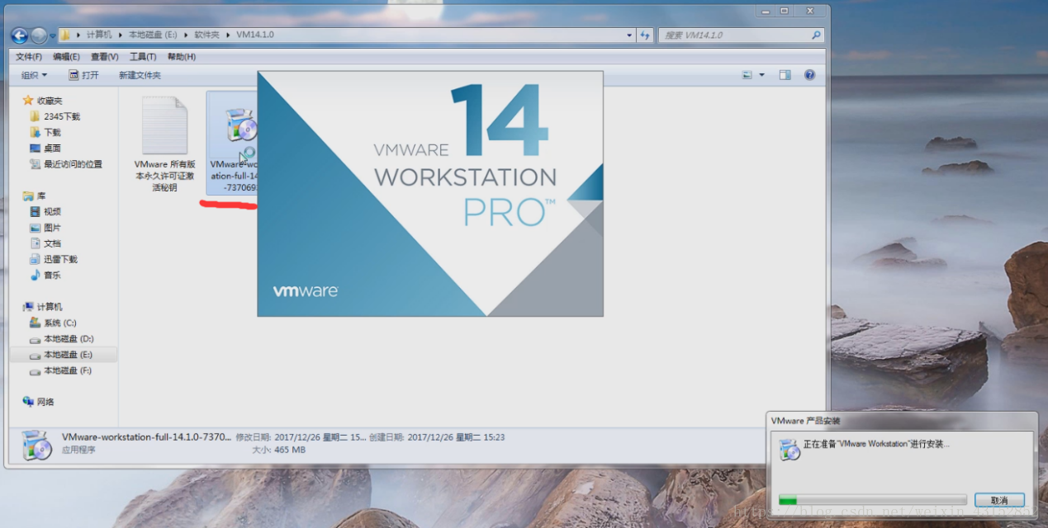Open the recent locations dropdown beside Forward
Image resolution: width=1048 pixels, height=528 pixels.
click(53, 35)
